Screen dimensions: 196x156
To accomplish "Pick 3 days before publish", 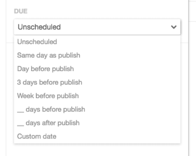I will click(x=49, y=82).
